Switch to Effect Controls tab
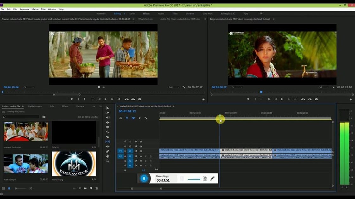The width and height of the screenshot is (355, 199). click(x=145, y=19)
